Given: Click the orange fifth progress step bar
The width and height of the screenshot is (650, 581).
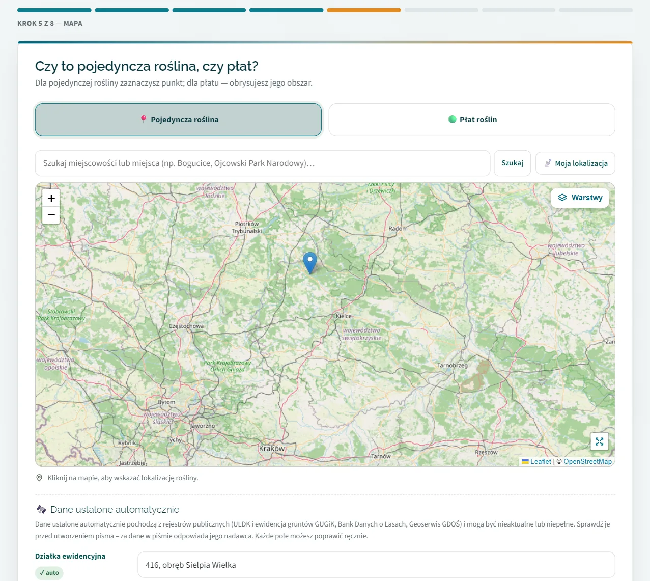Looking at the screenshot, I should click(364, 10).
